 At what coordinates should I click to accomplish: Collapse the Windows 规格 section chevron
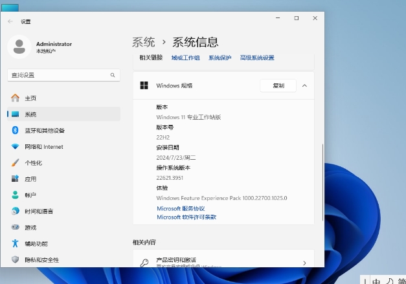pos(304,85)
